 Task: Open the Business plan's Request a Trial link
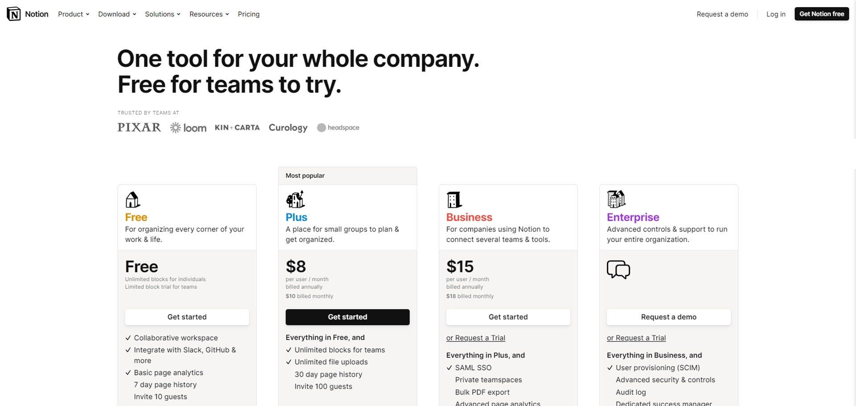coord(476,338)
